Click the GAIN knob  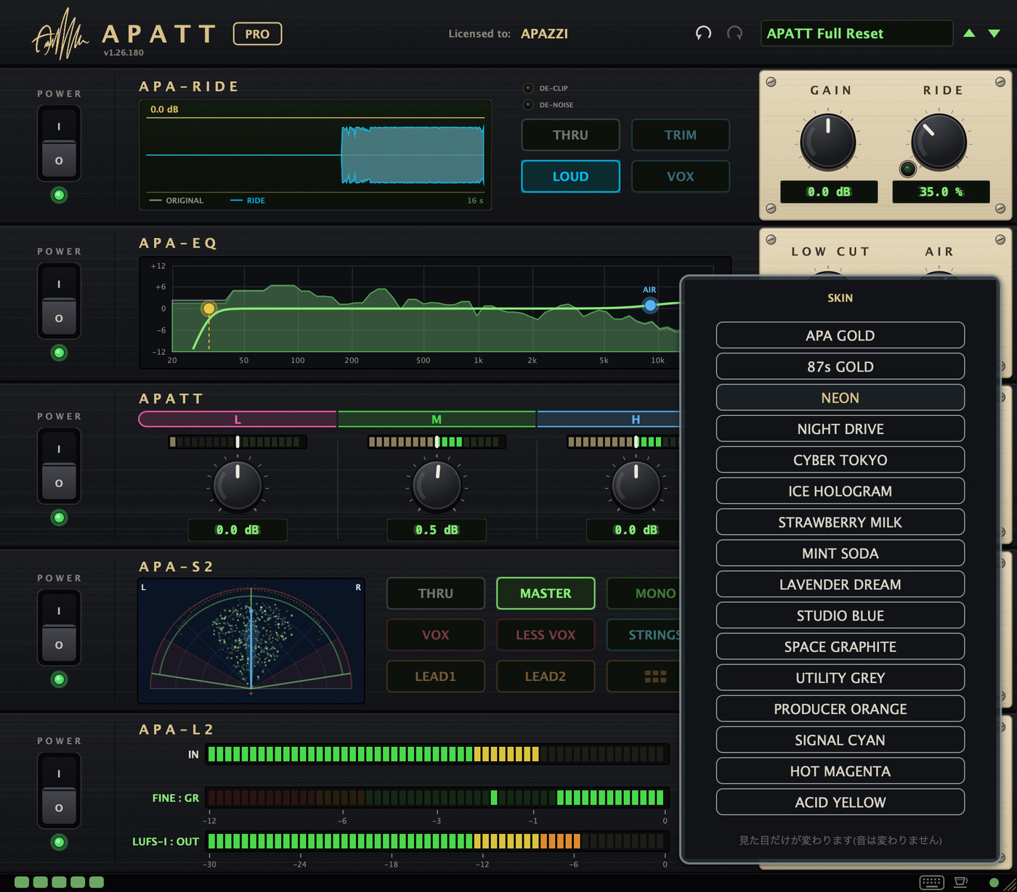pyautogui.click(x=827, y=141)
